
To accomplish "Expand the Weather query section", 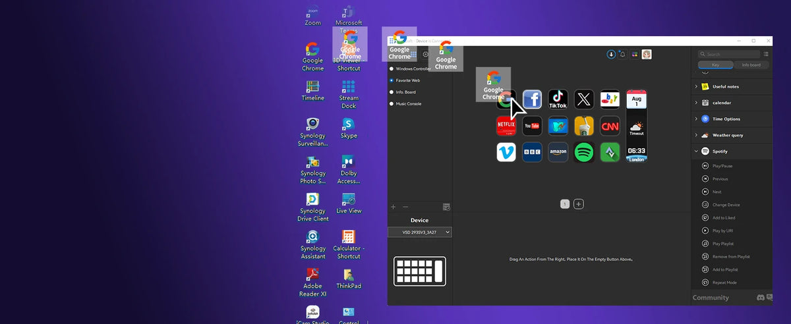I will (732, 135).
